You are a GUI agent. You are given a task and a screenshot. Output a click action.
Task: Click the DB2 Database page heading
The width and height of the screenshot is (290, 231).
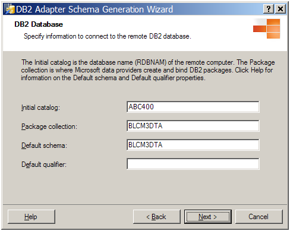point(39,24)
